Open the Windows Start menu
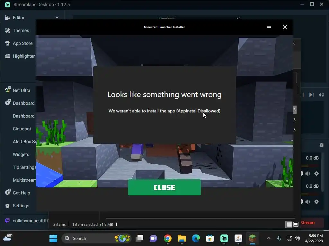The height and width of the screenshot is (246, 329). (53, 238)
